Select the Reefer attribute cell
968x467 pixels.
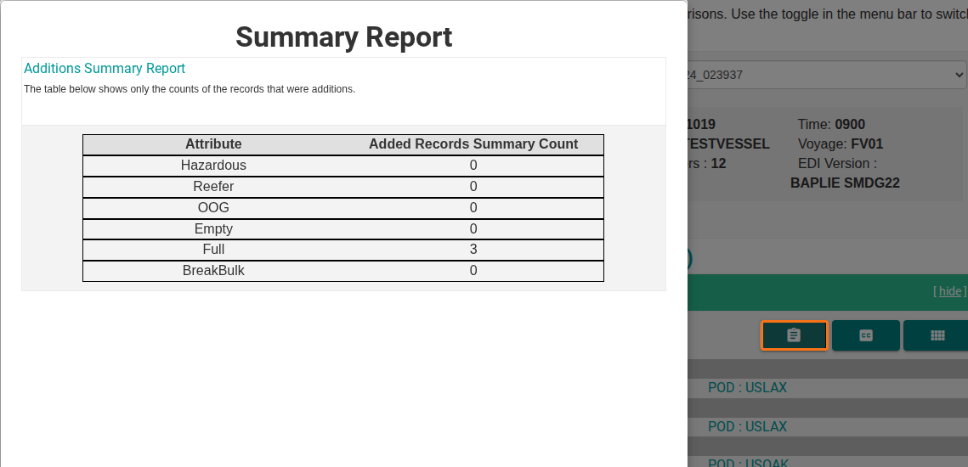(x=213, y=186)
